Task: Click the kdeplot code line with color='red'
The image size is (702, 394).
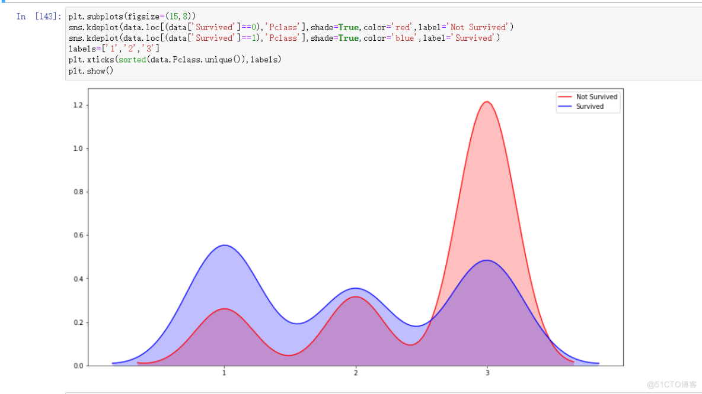Action: 291,27
